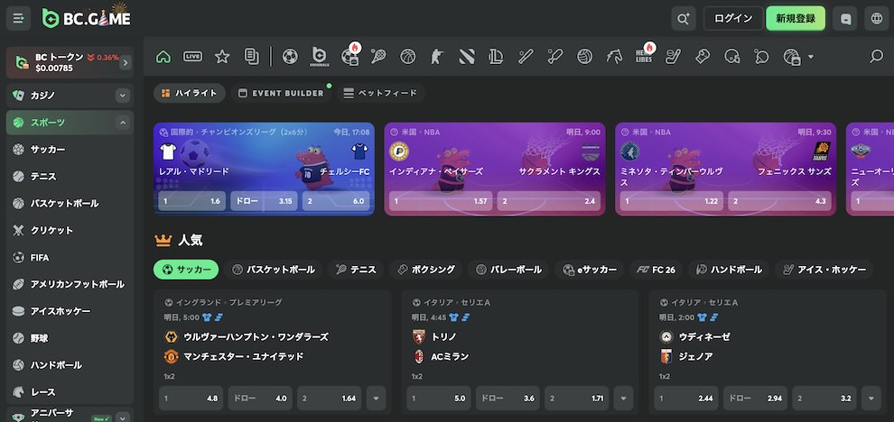The width and height of the screenshot is (894, 422).
Task: Open テニス in sidebar
Action: (x=70, y=177)
